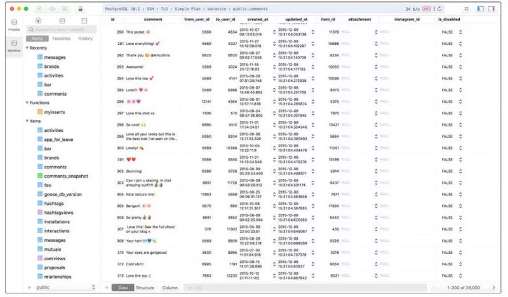Switch to the History sidebar tab
The width and height of the screenshot is (508, 297).
pos(85,38)
